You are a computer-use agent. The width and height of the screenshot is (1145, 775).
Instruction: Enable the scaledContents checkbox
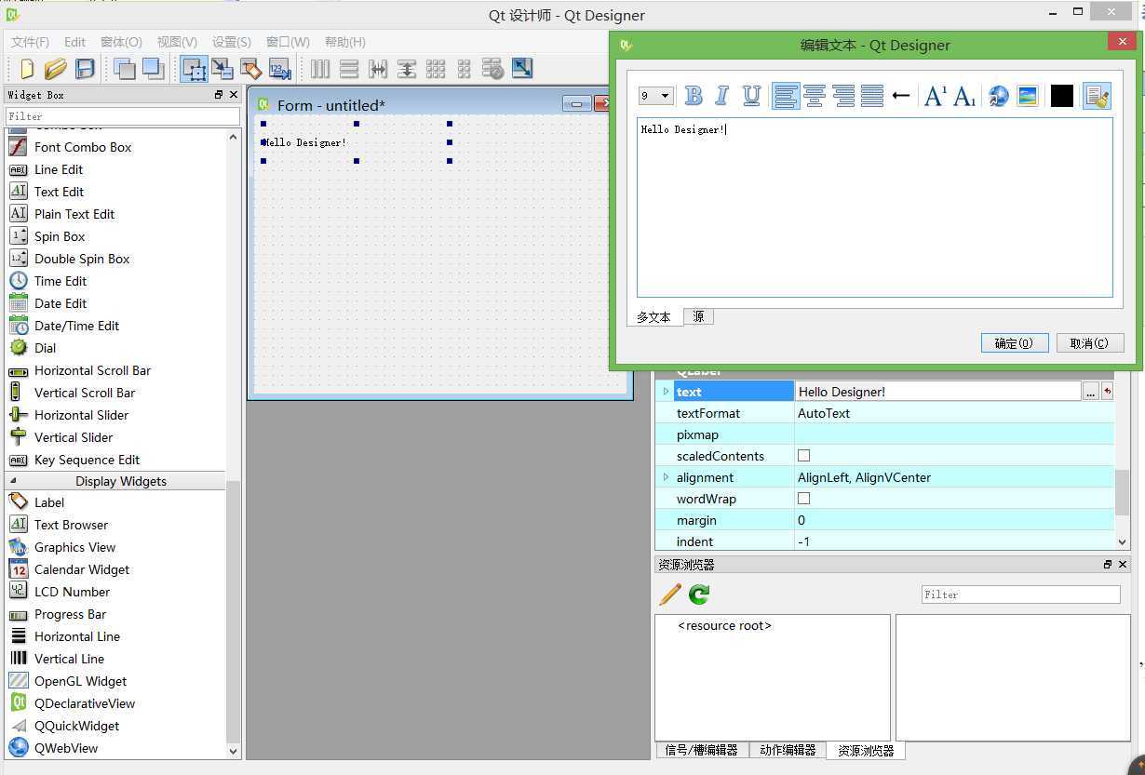pyautogui.click(x=804, y=456)
